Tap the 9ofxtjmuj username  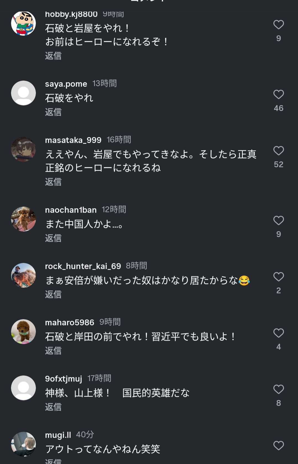click(x=63, y=379)
